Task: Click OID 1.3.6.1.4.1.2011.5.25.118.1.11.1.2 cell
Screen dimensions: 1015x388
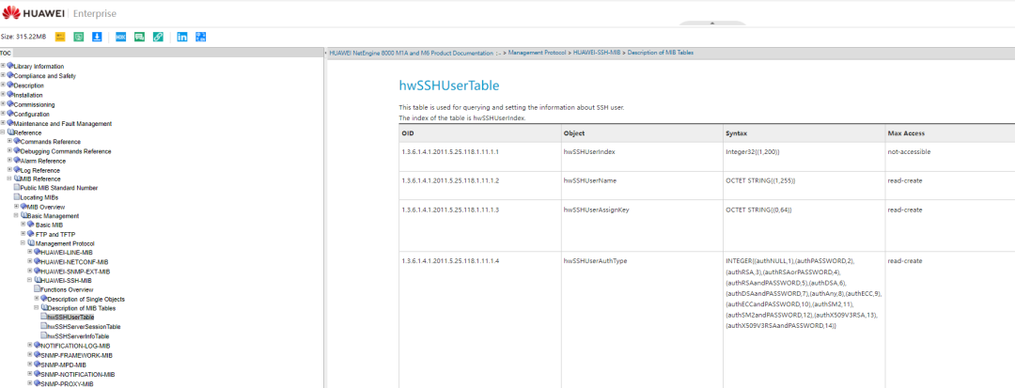Action: (480, 185)
